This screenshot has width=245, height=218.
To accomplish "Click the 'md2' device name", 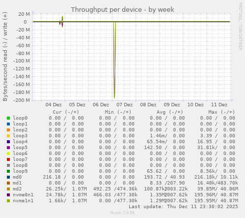I will (17, 189).
